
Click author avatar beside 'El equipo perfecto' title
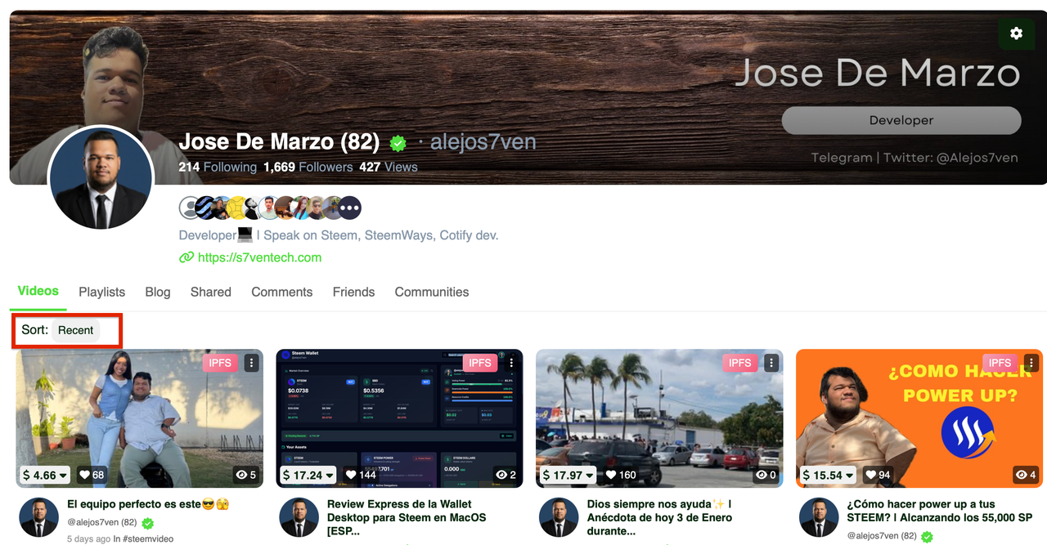click(x=39, y=517)
